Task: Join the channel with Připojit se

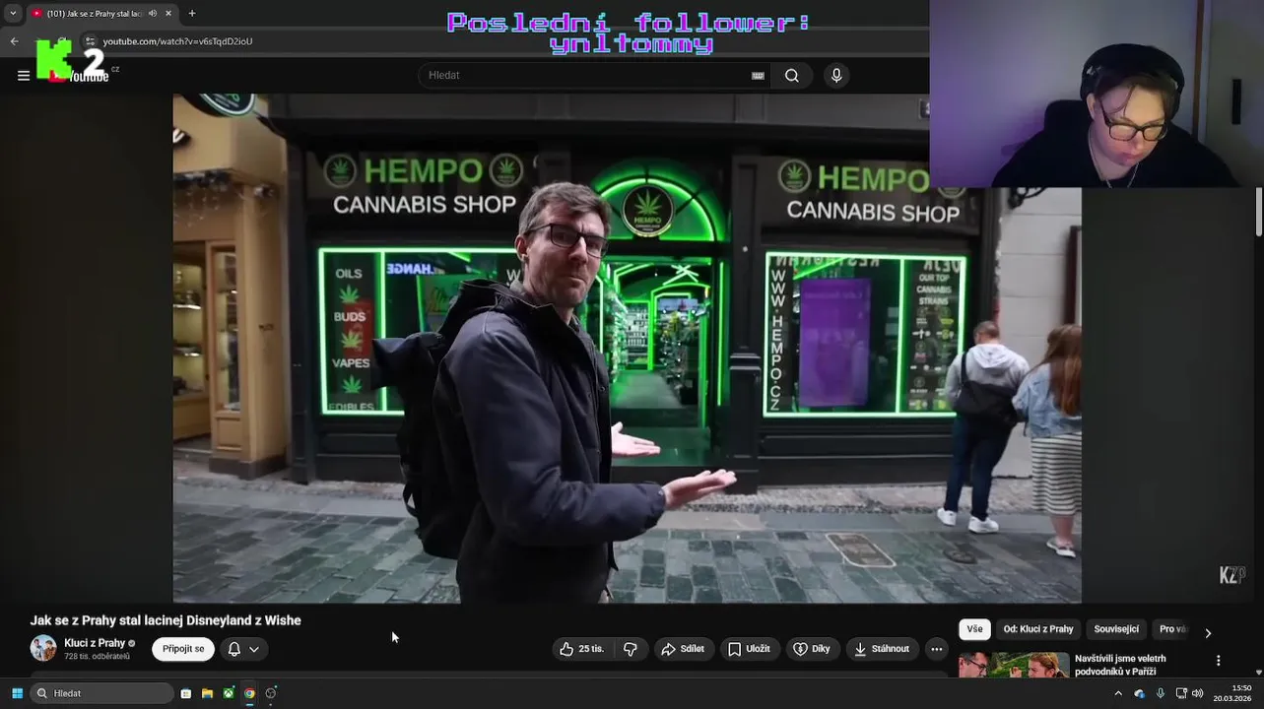Action: click(x=183, y=649)
